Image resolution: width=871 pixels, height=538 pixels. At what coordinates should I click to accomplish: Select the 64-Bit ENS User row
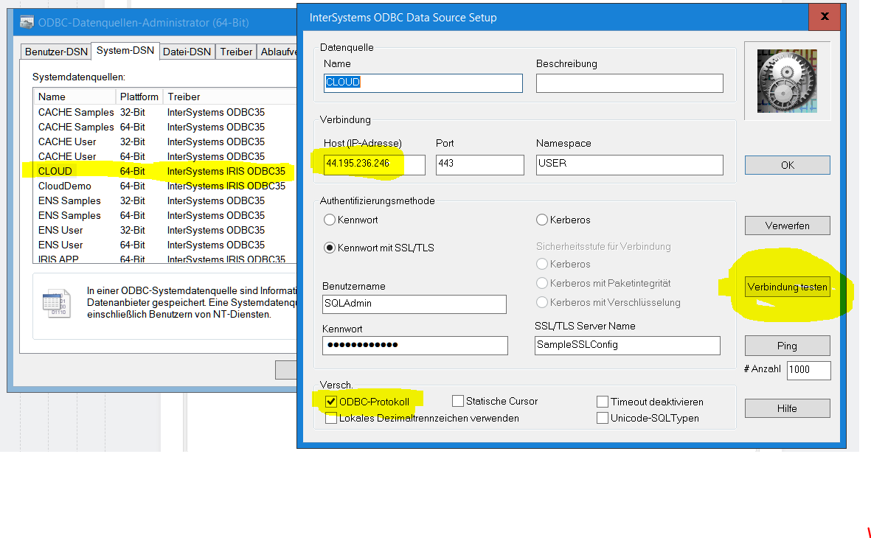pyautogui.click(x=165, y=245)
